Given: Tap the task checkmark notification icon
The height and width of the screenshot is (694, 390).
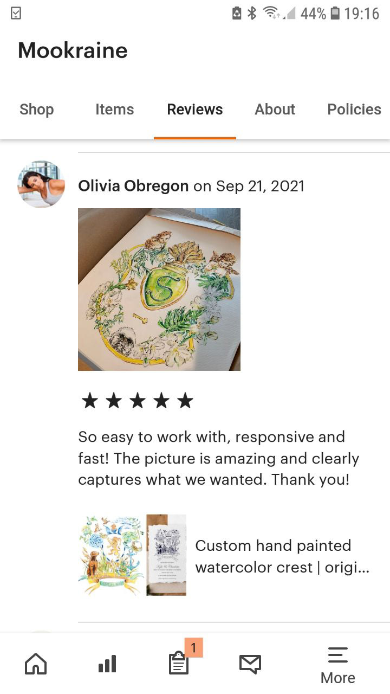Looking at the screenshot, I should (x=16, y=13).
